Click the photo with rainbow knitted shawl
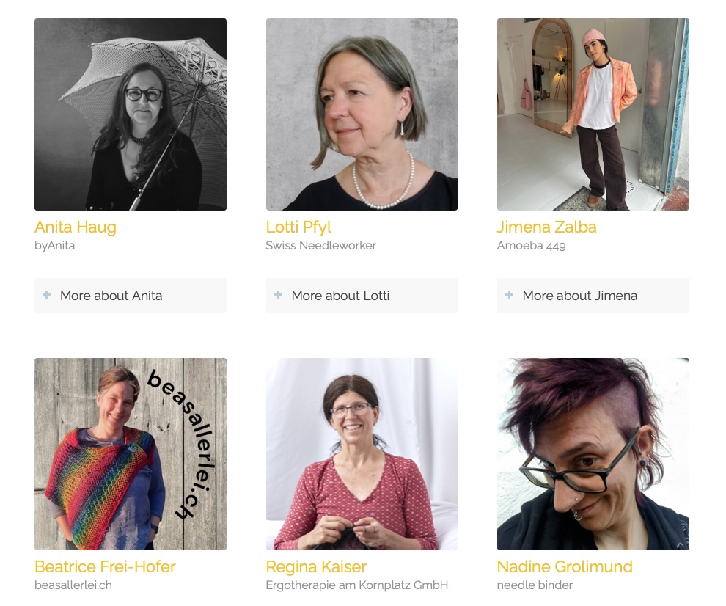Screen dimensions: 726x606 pos(131,454)
